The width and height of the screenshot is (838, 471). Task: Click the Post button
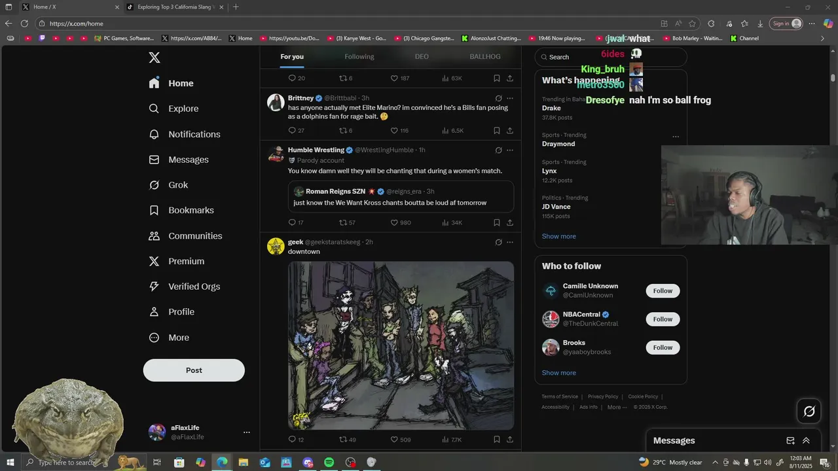pyautogui.click(x=194, y=370)
